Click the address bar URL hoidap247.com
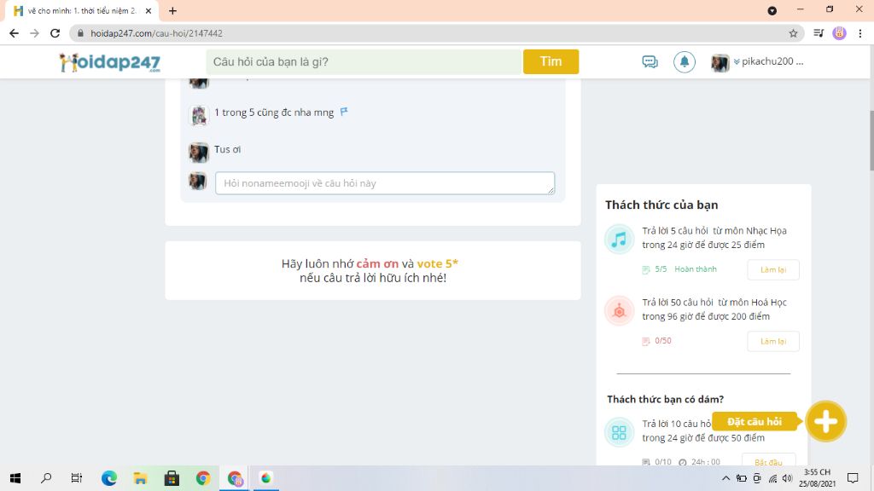Screen dimensions: 874x491 click(157, 33)
